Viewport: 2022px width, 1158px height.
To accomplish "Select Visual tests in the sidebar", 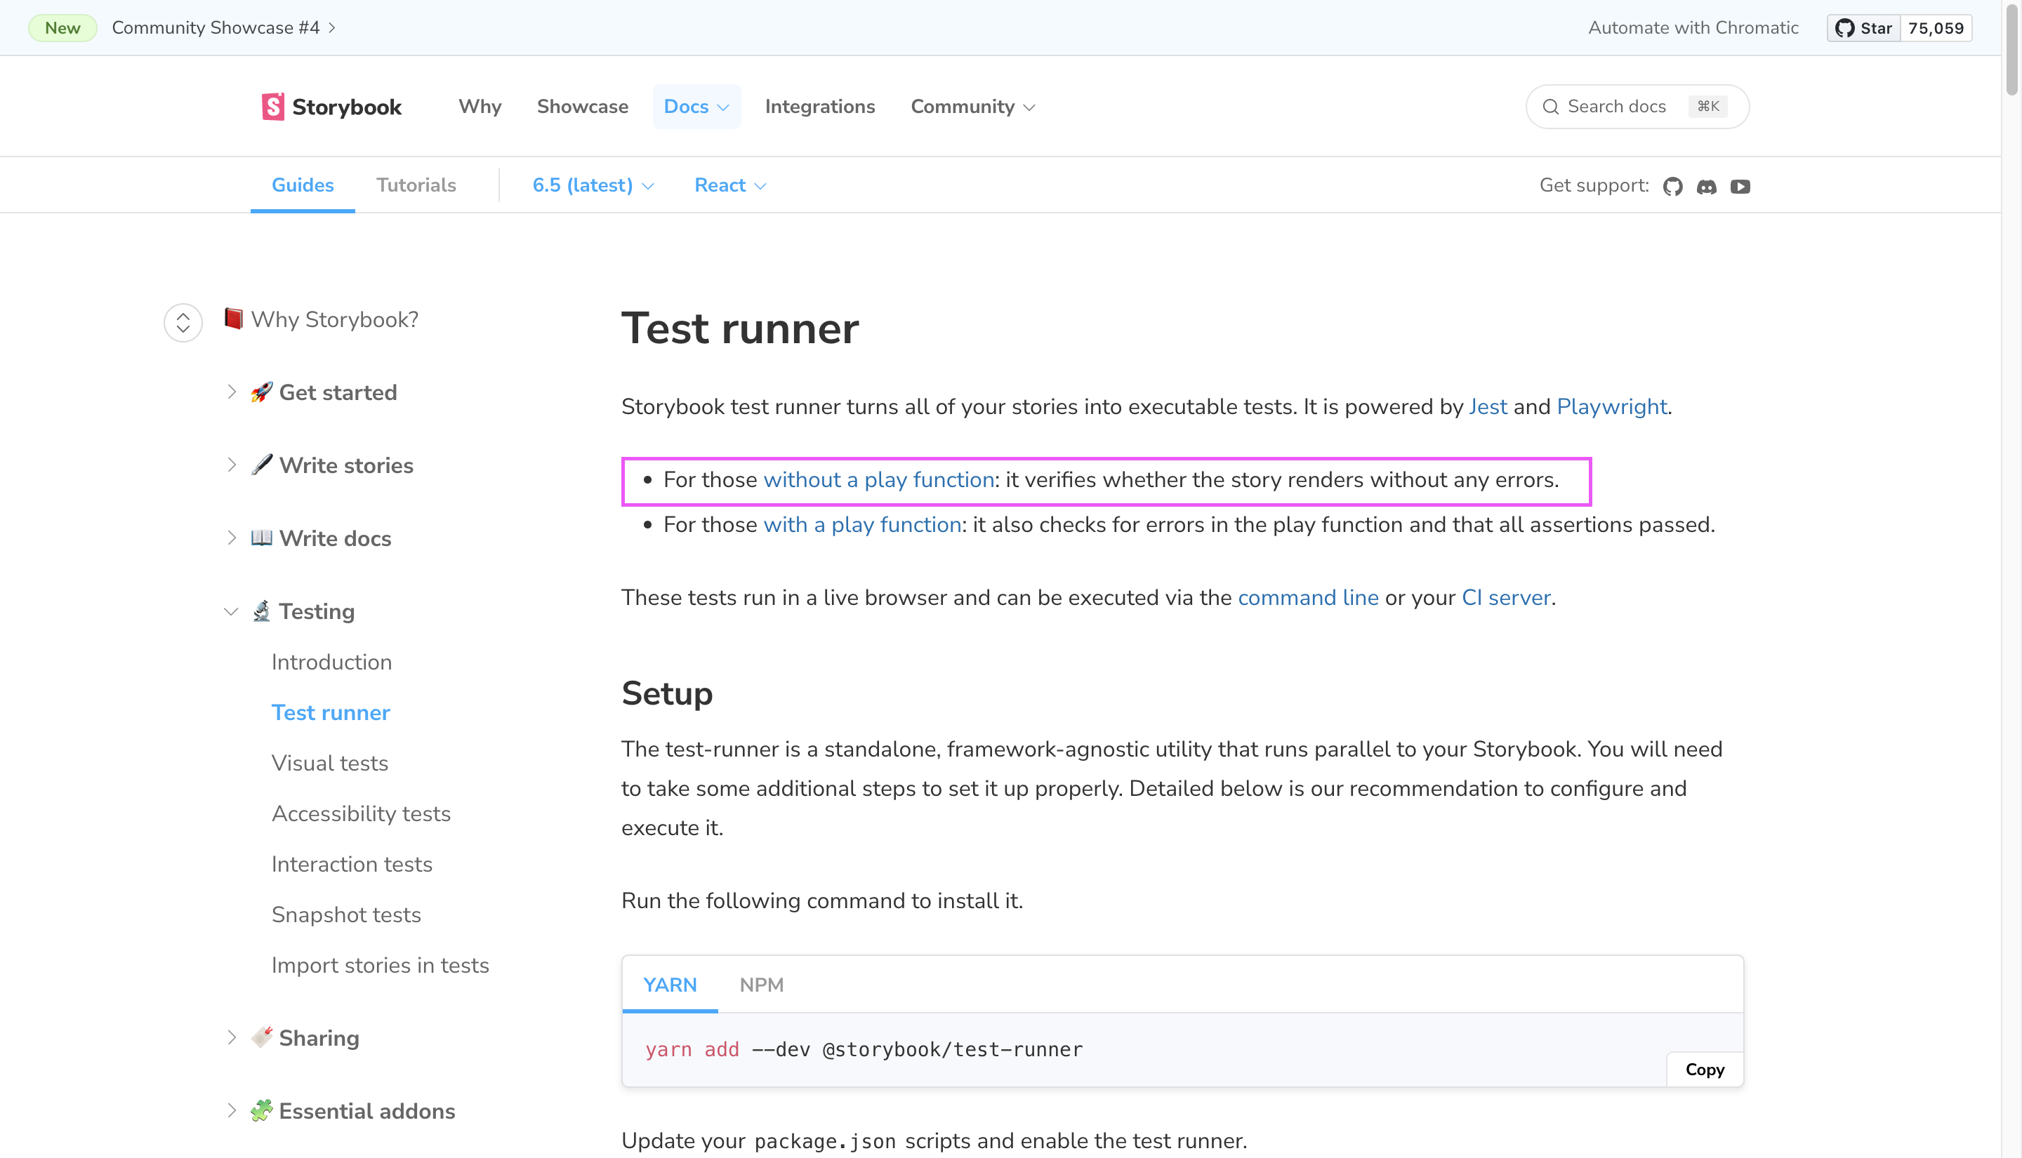I will 330,762.
